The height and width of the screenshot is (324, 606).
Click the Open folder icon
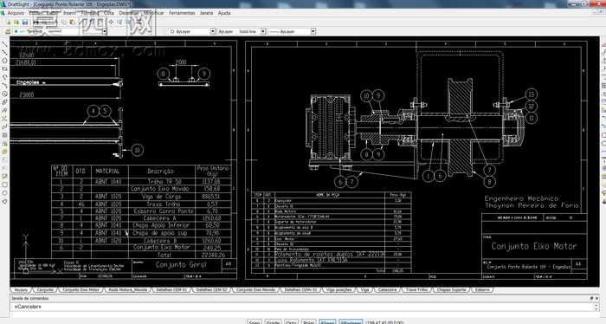16,22
